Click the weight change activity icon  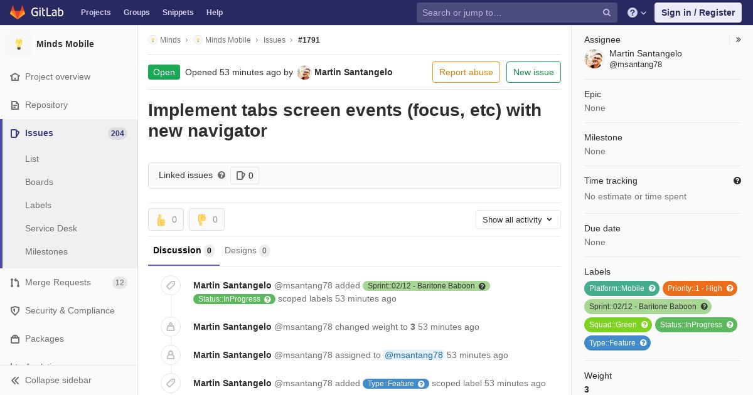171,327
